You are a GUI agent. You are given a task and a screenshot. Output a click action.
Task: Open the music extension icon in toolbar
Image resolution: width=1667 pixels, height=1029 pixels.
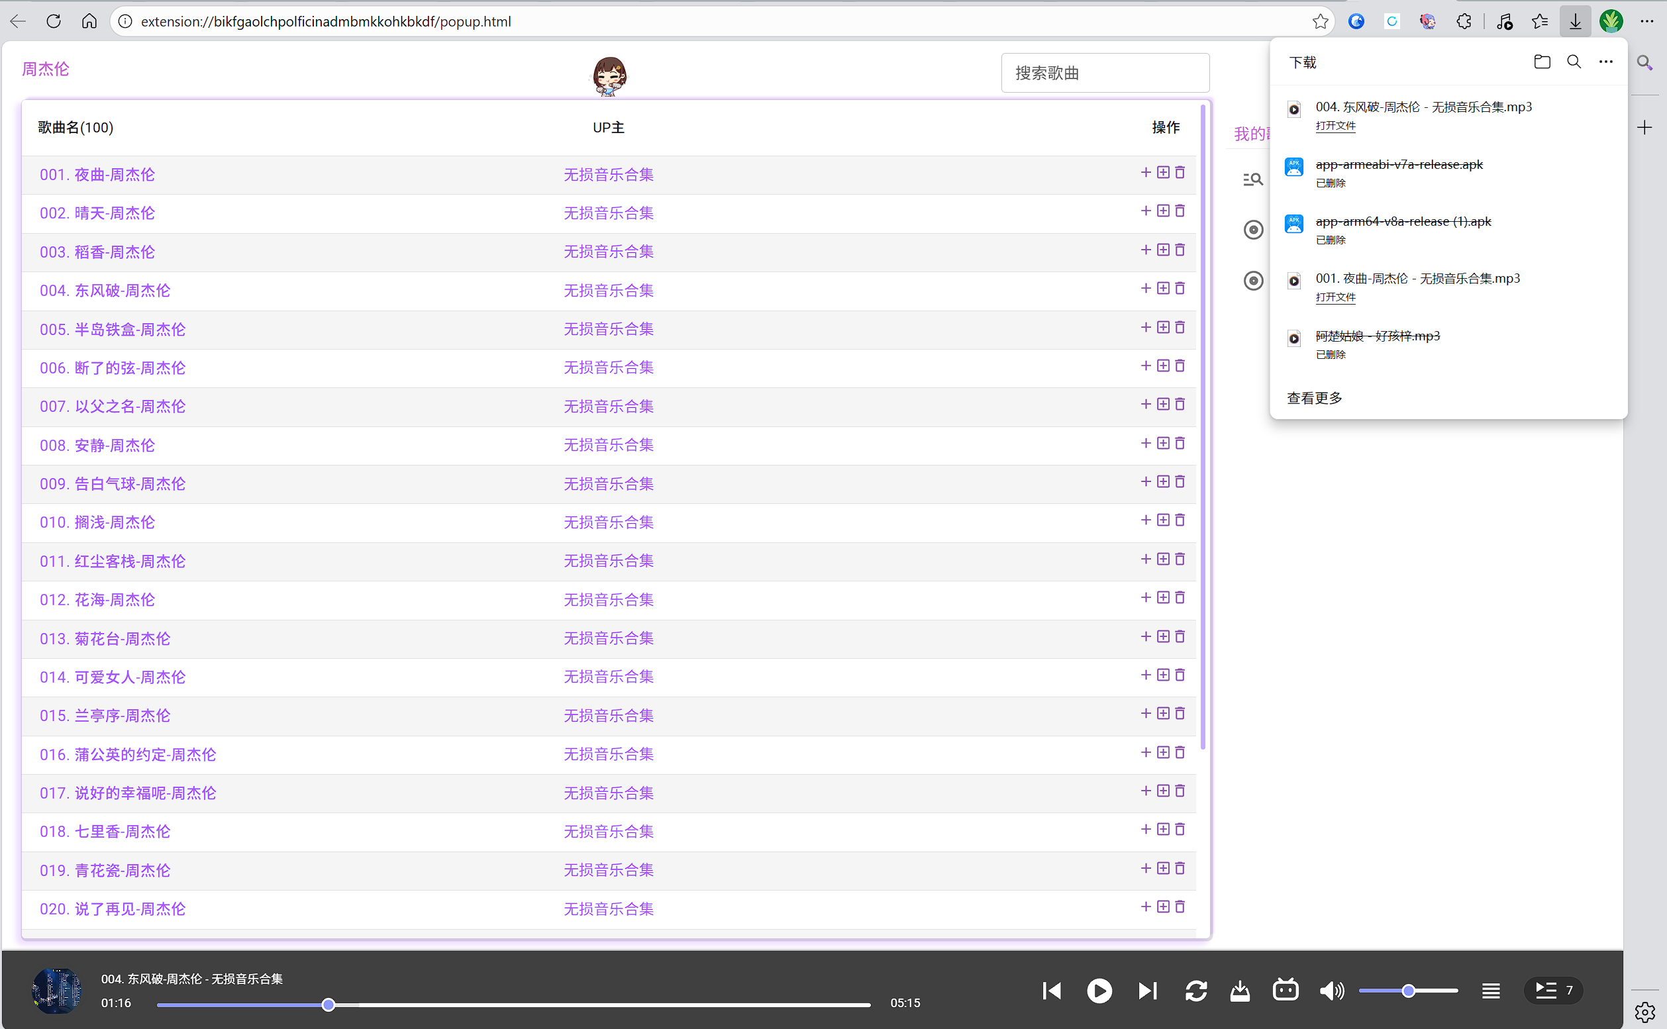1504,22
